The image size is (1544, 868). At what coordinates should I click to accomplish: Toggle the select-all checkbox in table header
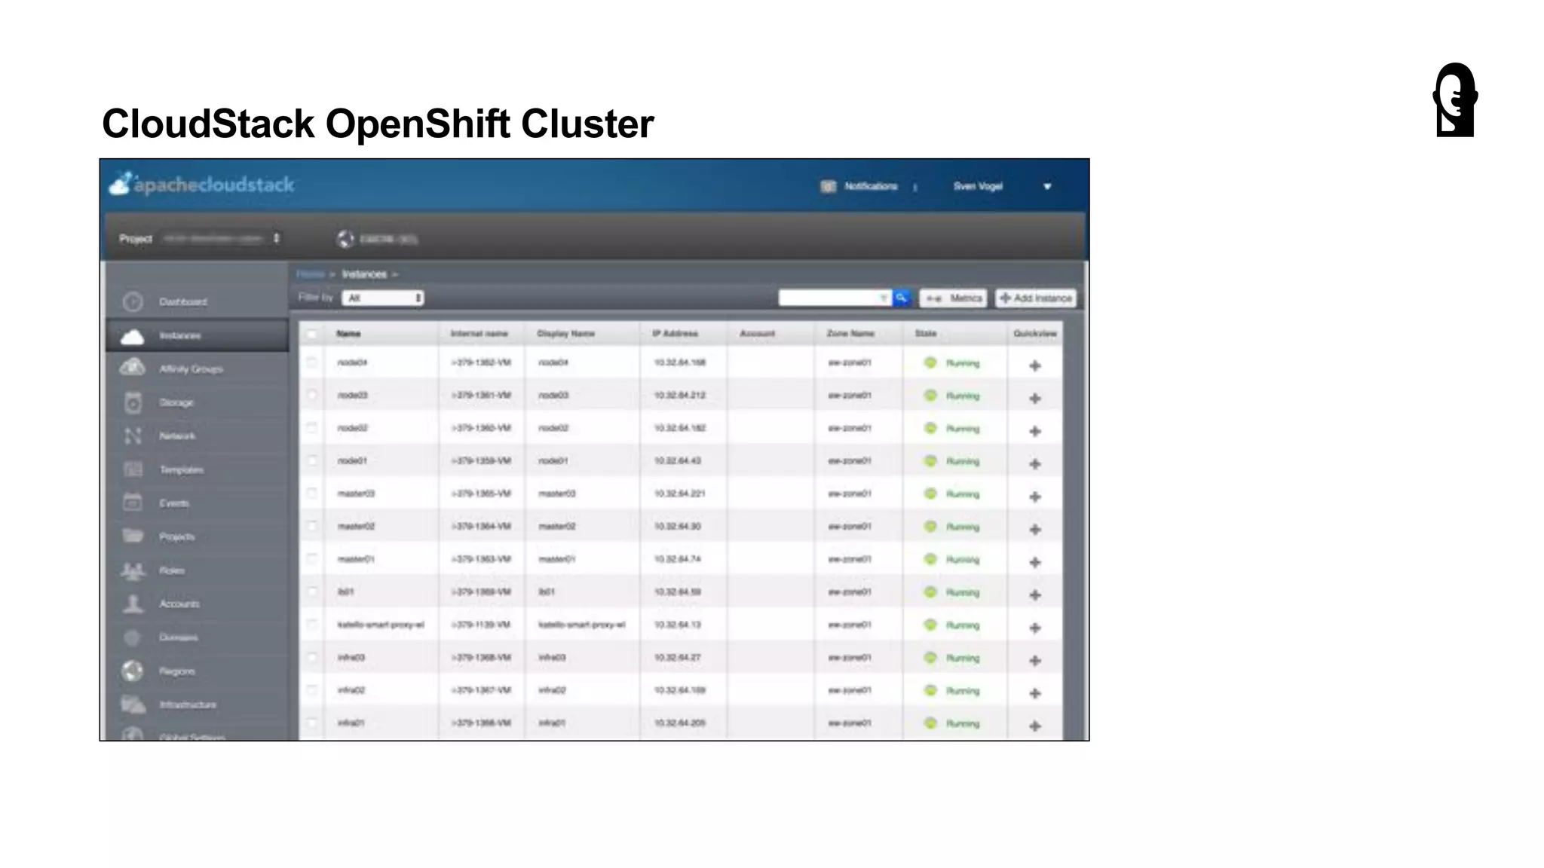coord(311,334)
